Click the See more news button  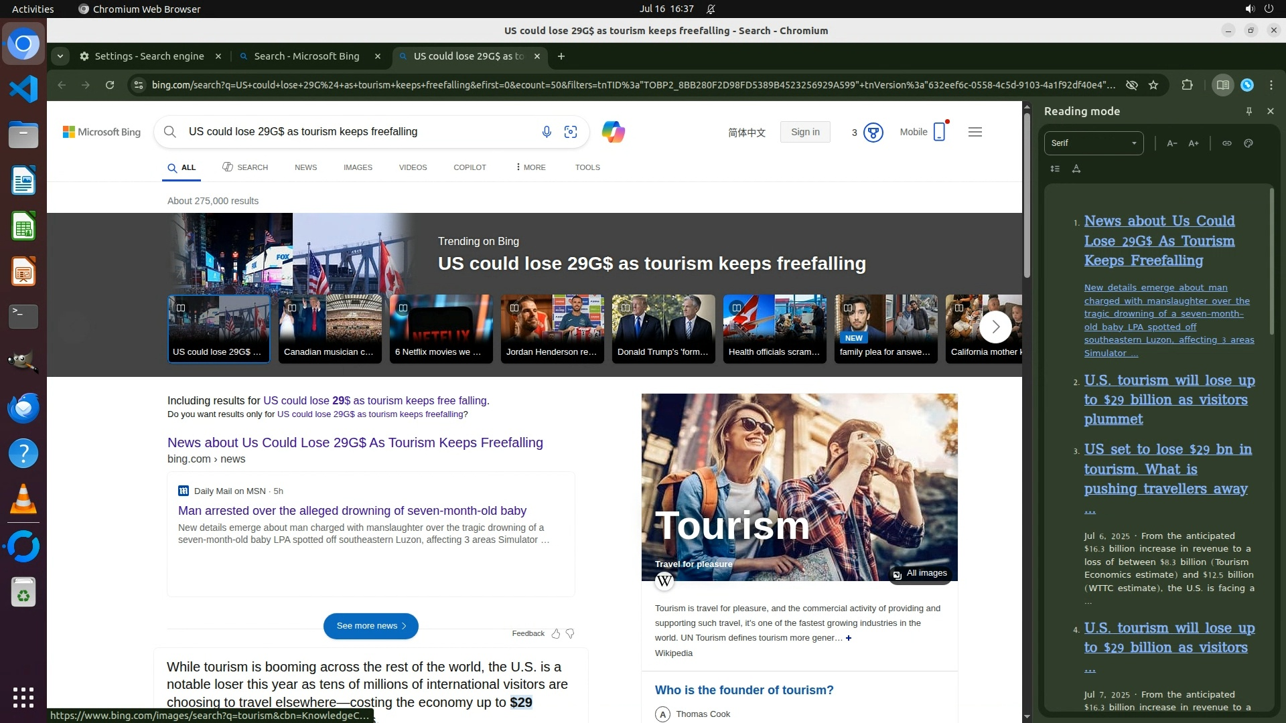pos(370,626)
